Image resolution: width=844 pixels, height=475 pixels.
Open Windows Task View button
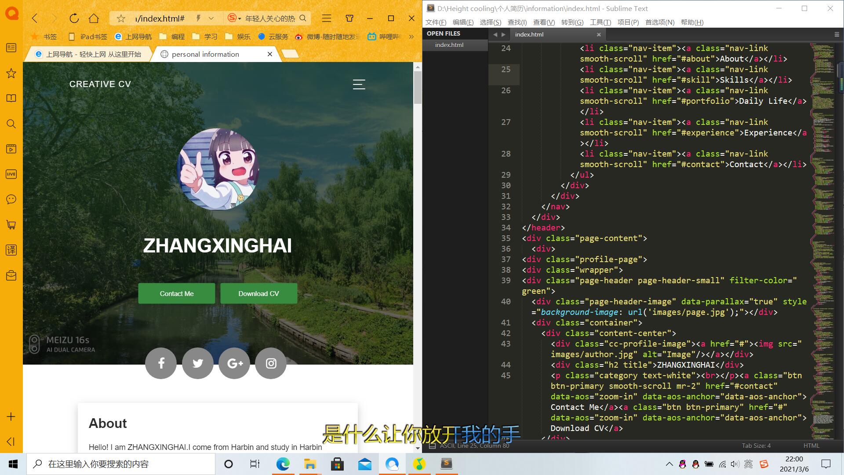click(x=255, y=464)
